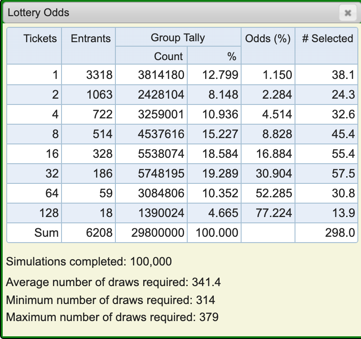
Task: Select the odds value 2.284
Action: point(277,95)
